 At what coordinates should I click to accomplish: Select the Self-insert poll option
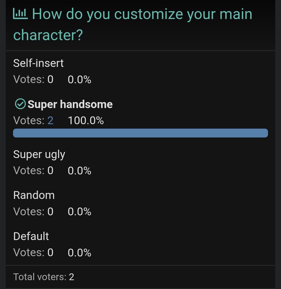(39, 63)
